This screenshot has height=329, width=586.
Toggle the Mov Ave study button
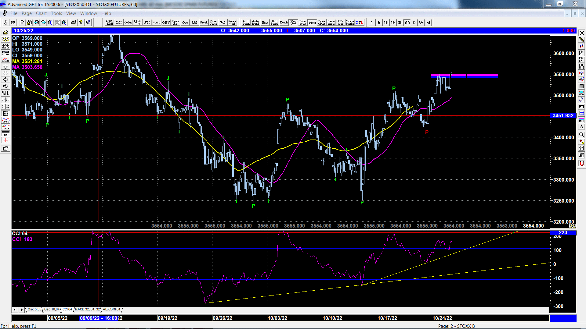(x=293, y=23)
